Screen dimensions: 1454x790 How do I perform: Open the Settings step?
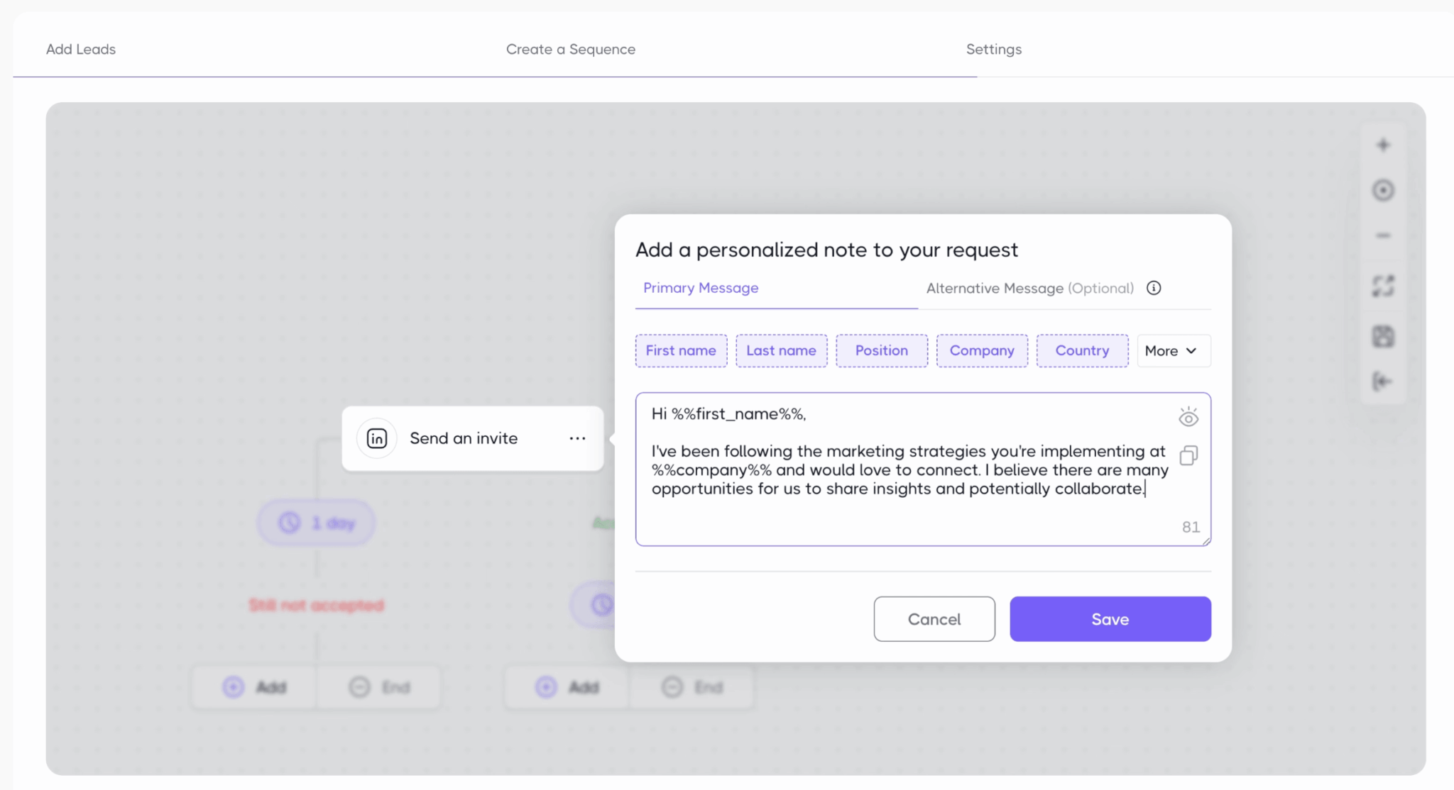pyautogui.click(x=993, y=49)
